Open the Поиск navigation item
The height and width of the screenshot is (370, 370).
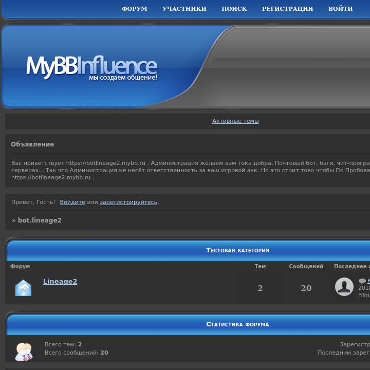tap(234, 9)
